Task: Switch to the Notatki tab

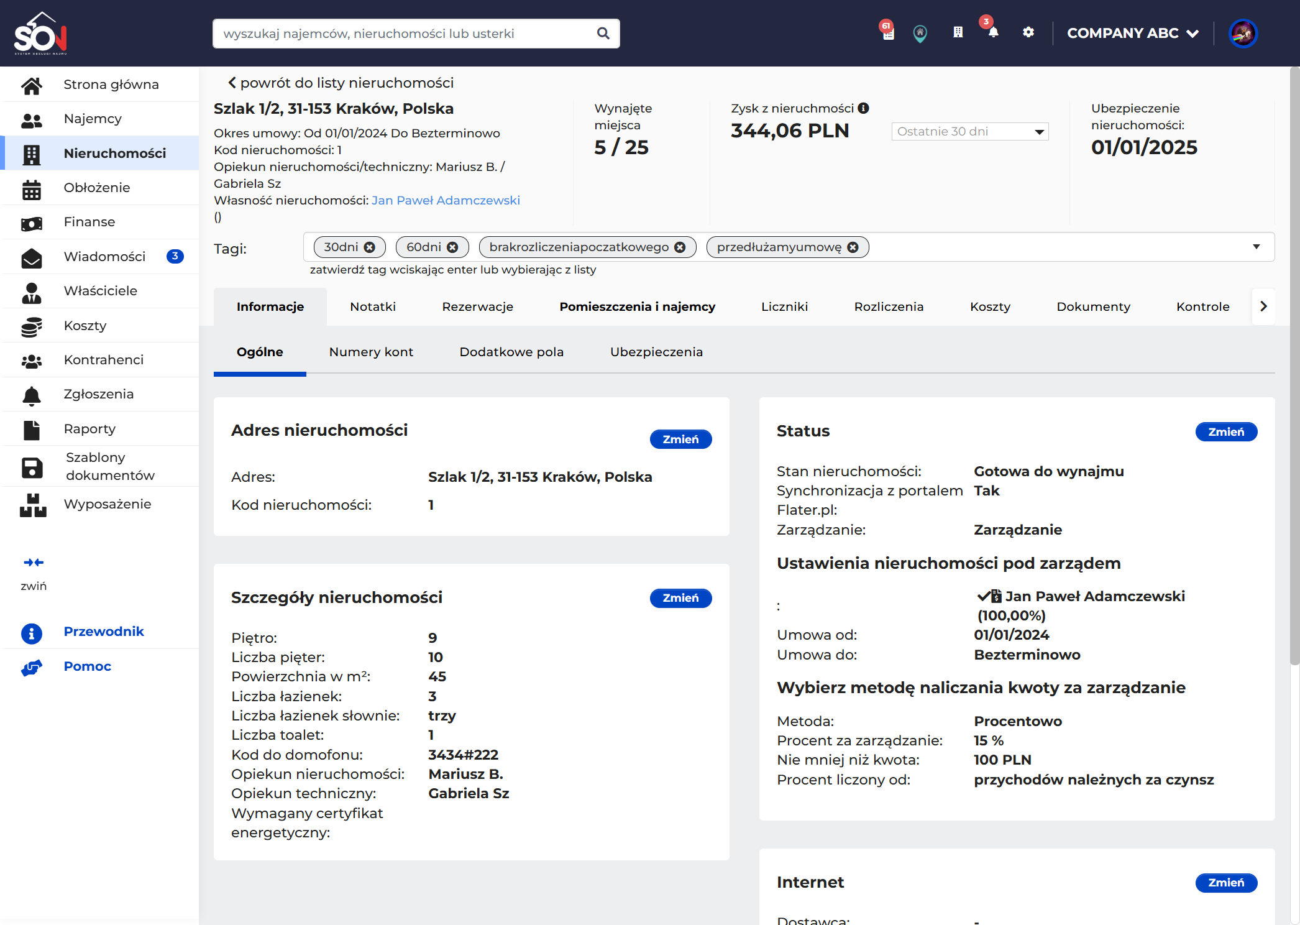Action: click(x=373, y=306)
